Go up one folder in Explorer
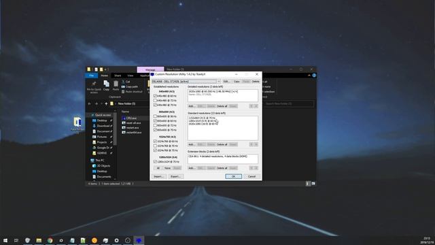 (106, 103)
